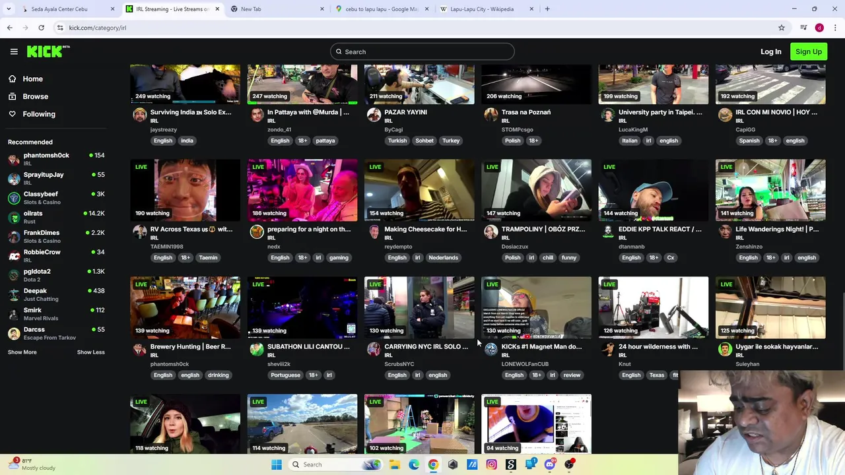Open recommended channel oilrats
Screen dimensions: 845x475
pyautogui.click(x=56, y=217)
